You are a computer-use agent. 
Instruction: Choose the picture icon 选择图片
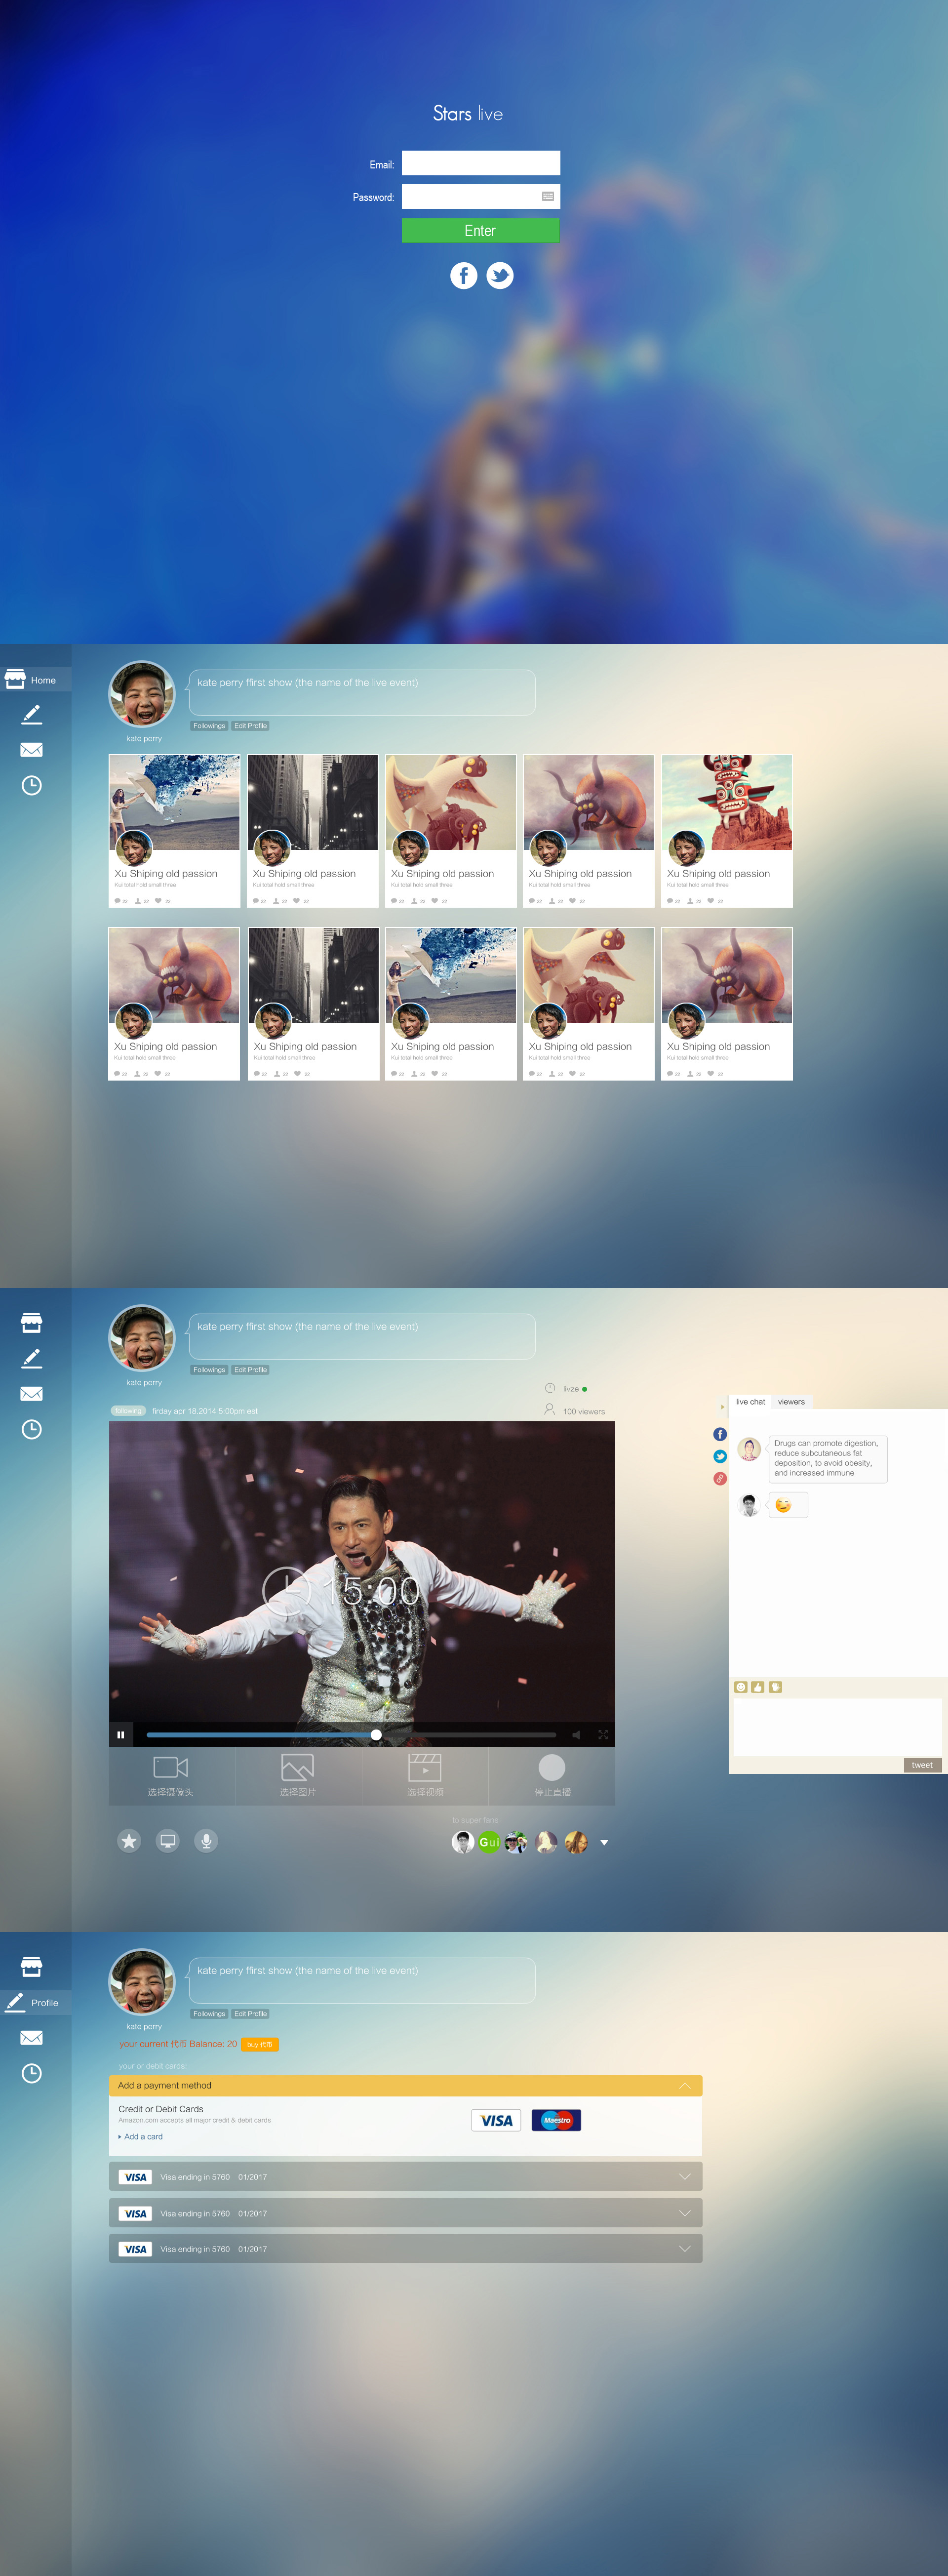click(298, 1767)
